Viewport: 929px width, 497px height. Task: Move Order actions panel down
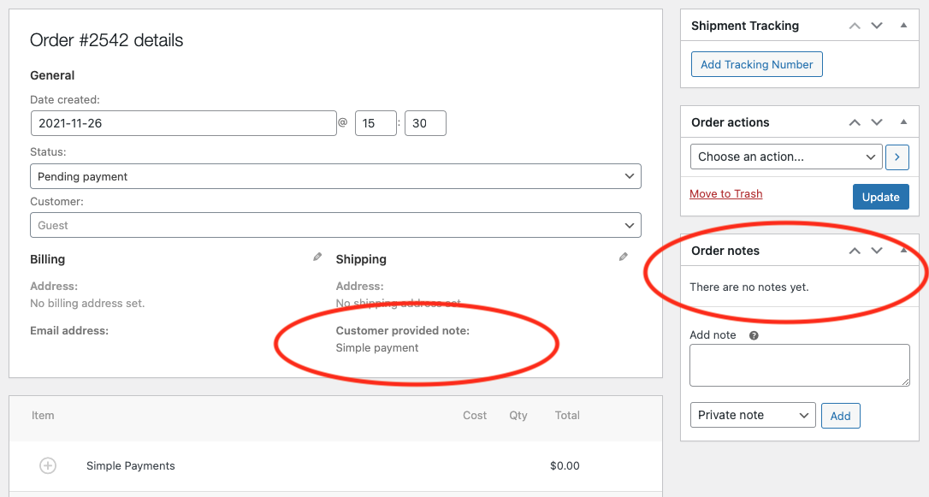click(x=877, y=122)
